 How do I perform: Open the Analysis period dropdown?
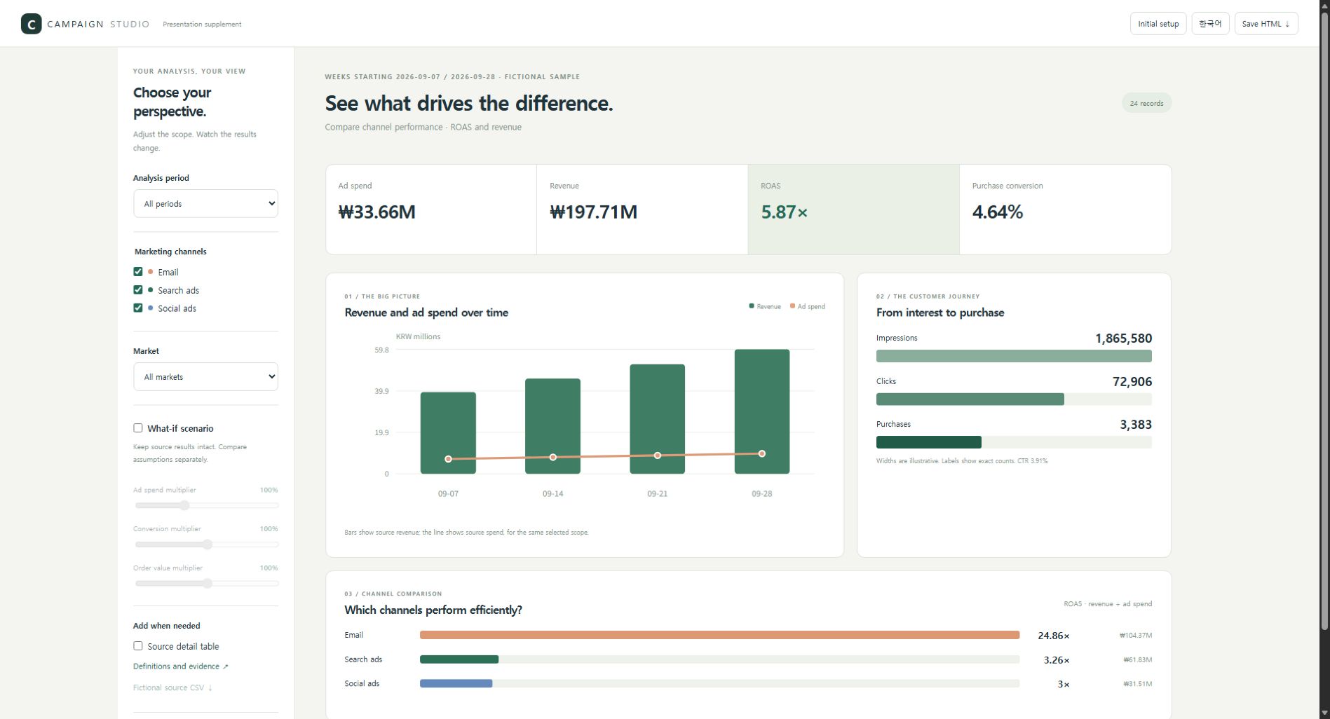coord(205,204)
